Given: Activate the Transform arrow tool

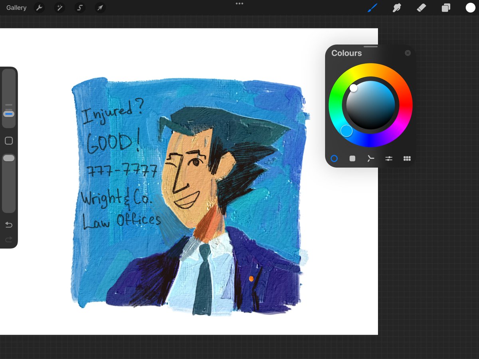Looking at the screenshot, I should pos(100,8).
